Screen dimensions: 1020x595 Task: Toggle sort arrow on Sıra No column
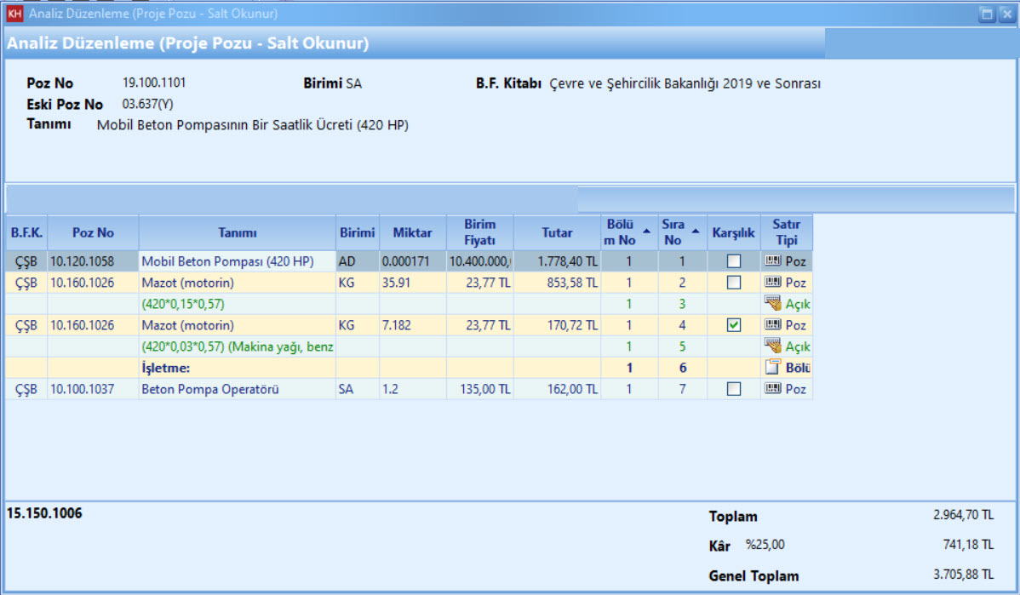coord(696,231)
